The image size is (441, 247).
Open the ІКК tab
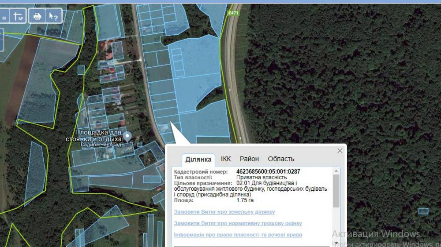click(226, 159)
